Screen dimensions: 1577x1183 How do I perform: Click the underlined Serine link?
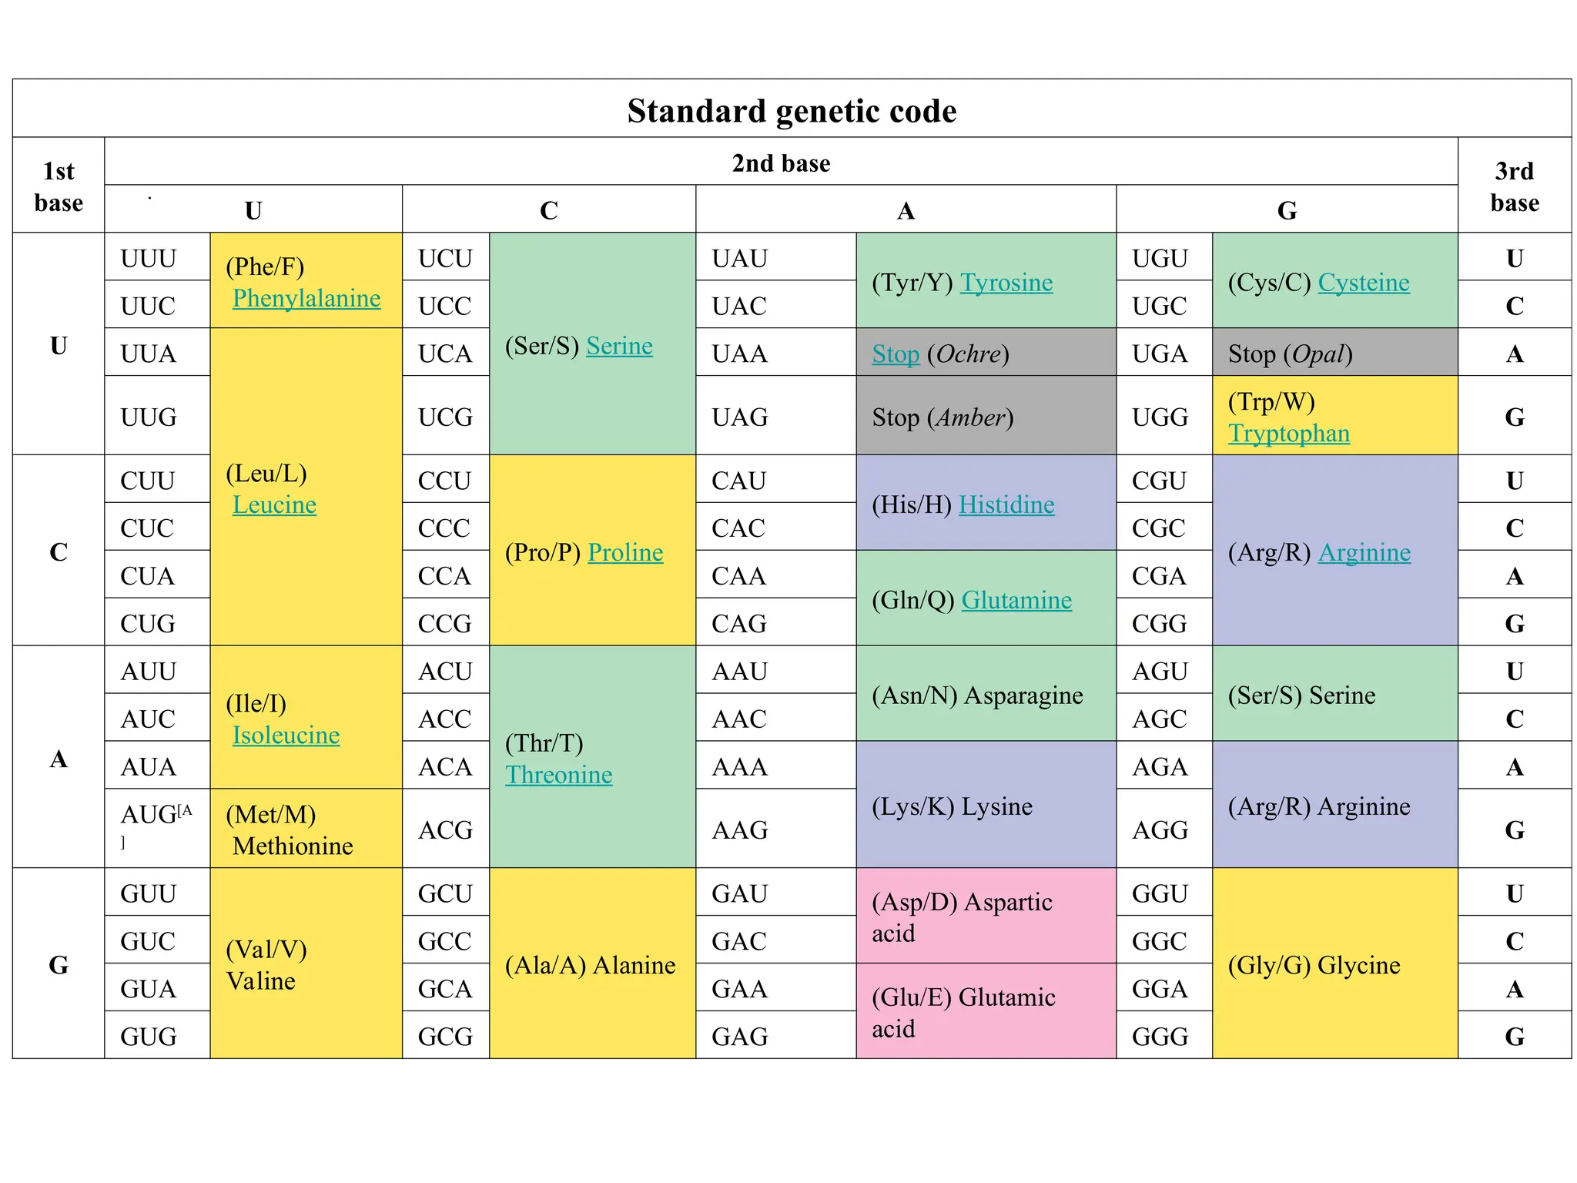pos(619,346)
